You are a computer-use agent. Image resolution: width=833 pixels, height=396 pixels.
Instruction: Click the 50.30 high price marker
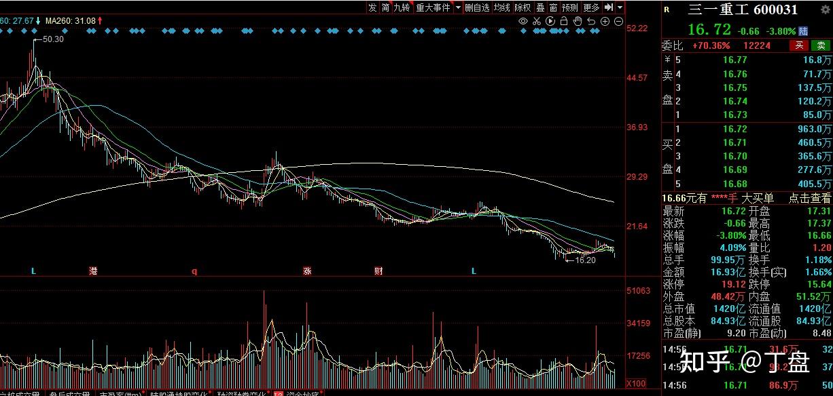52,39
